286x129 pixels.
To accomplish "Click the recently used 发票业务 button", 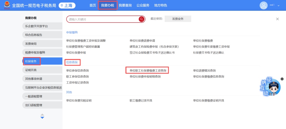I will (x=178, y=19).
